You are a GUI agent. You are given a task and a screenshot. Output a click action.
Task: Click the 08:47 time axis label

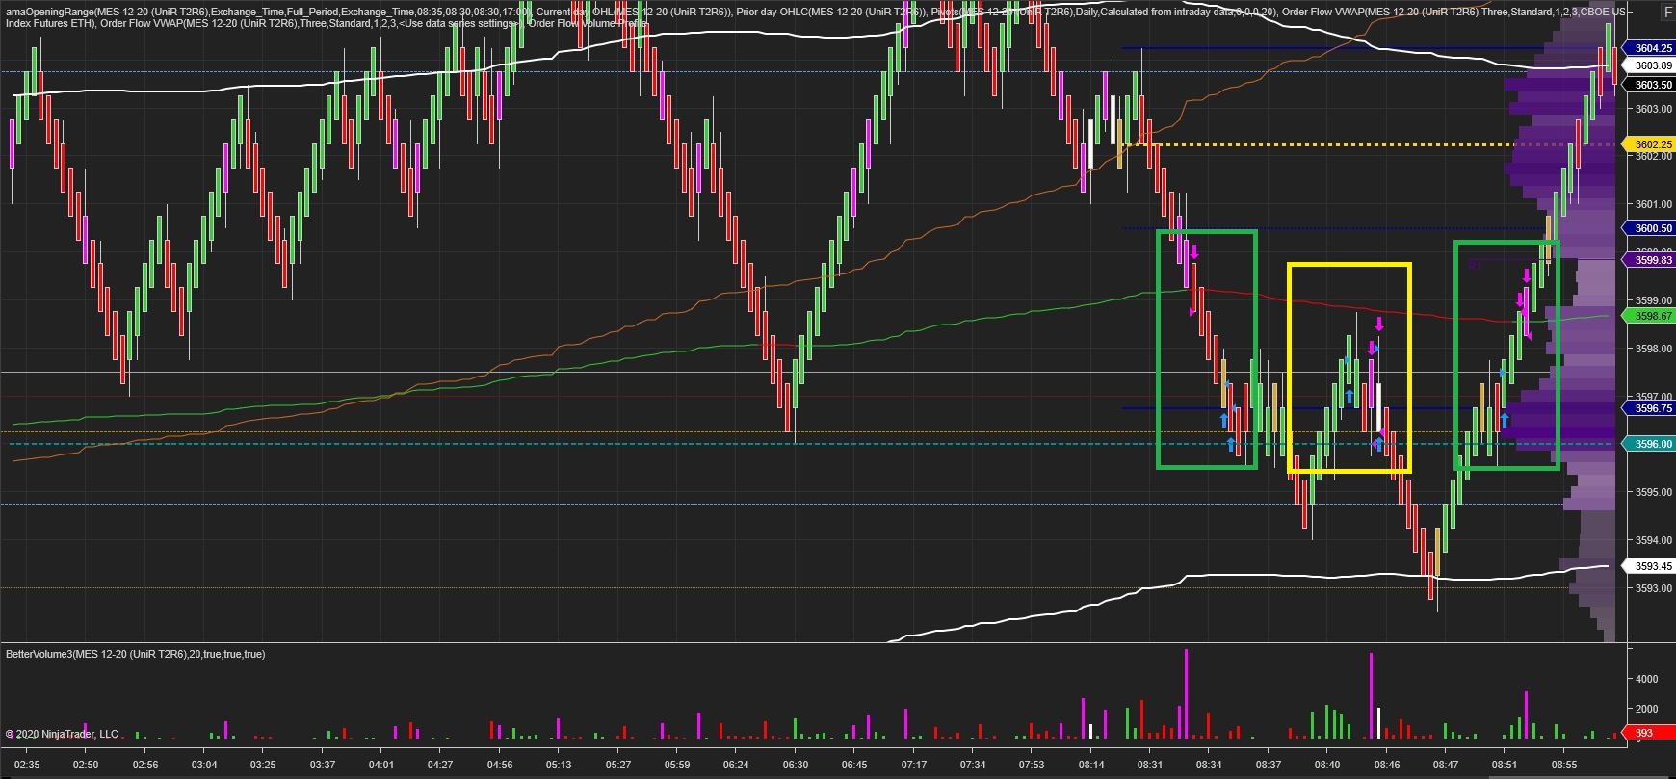(x=1445, y=765)
